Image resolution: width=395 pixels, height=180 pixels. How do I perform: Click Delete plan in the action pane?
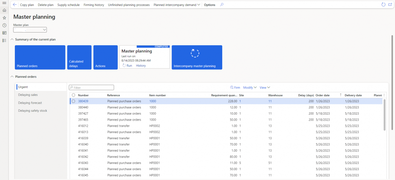tap(45, 5)
